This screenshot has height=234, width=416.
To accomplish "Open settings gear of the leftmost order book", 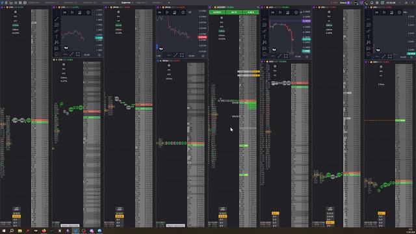I will click(16, 12).
